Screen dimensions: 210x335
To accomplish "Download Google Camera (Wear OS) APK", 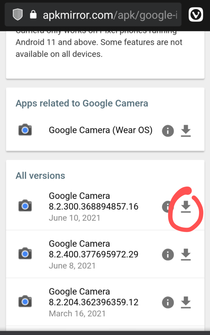I will click(x=186, y=131).
